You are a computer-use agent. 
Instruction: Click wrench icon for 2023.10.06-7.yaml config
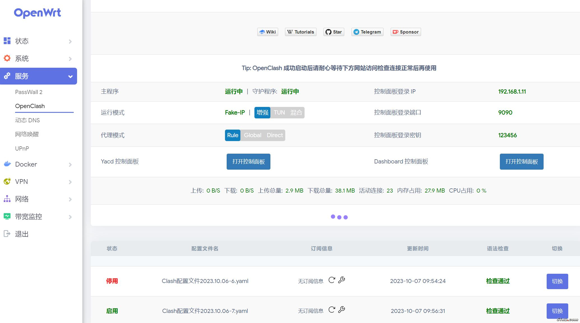point(342,310)
